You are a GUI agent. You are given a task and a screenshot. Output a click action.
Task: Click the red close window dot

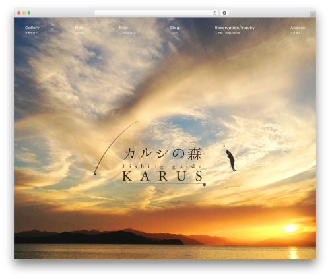(x=19, y=13)
